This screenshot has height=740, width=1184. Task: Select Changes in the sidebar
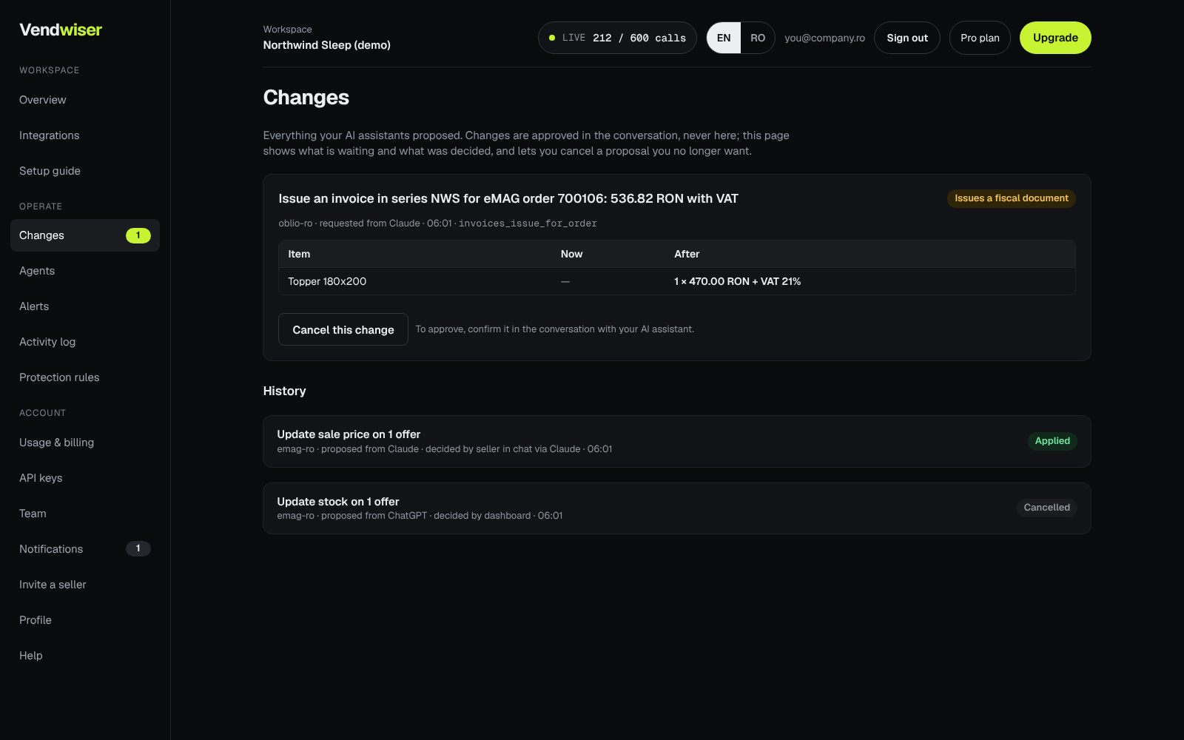(85, 235)
